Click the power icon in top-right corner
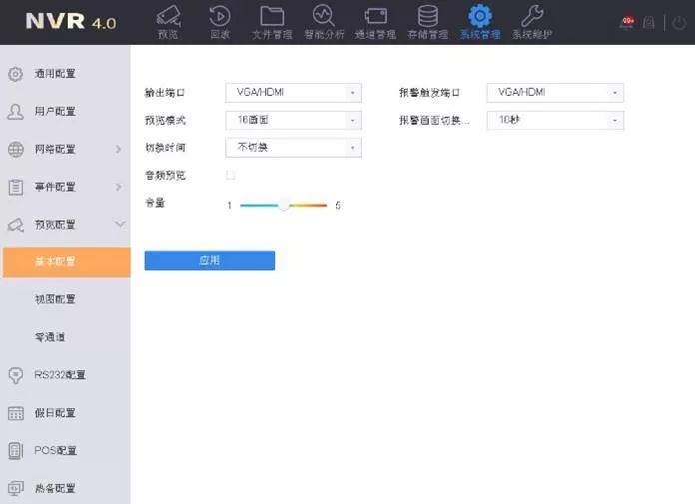 point(680,22)
